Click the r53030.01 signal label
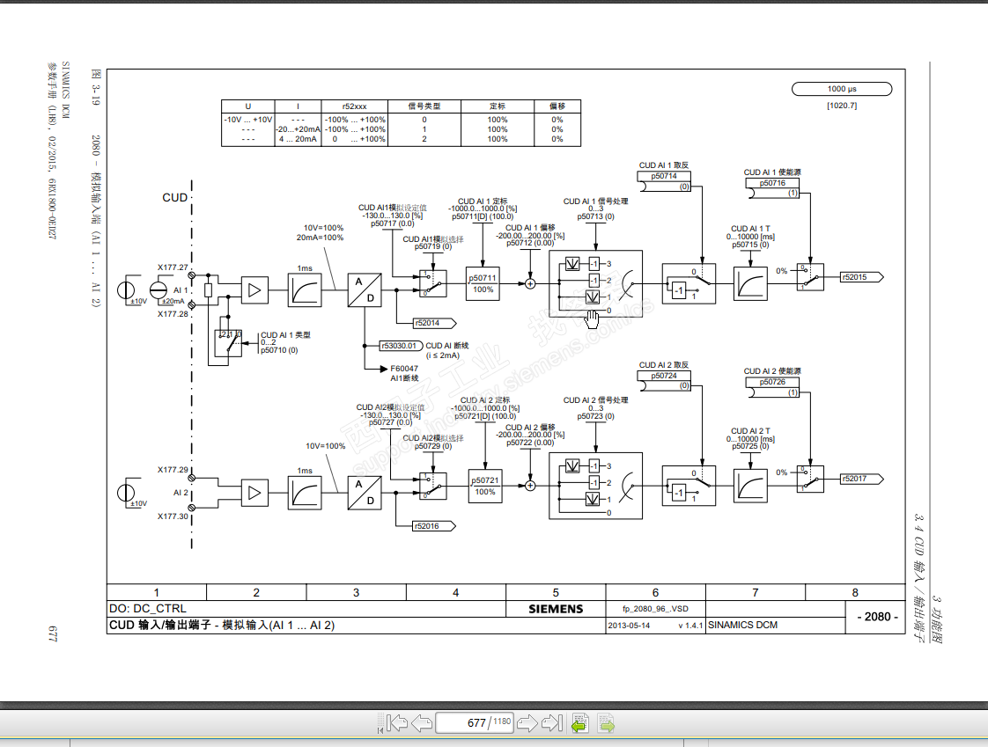The image size is (988, 747). click(x=400, y=346)
